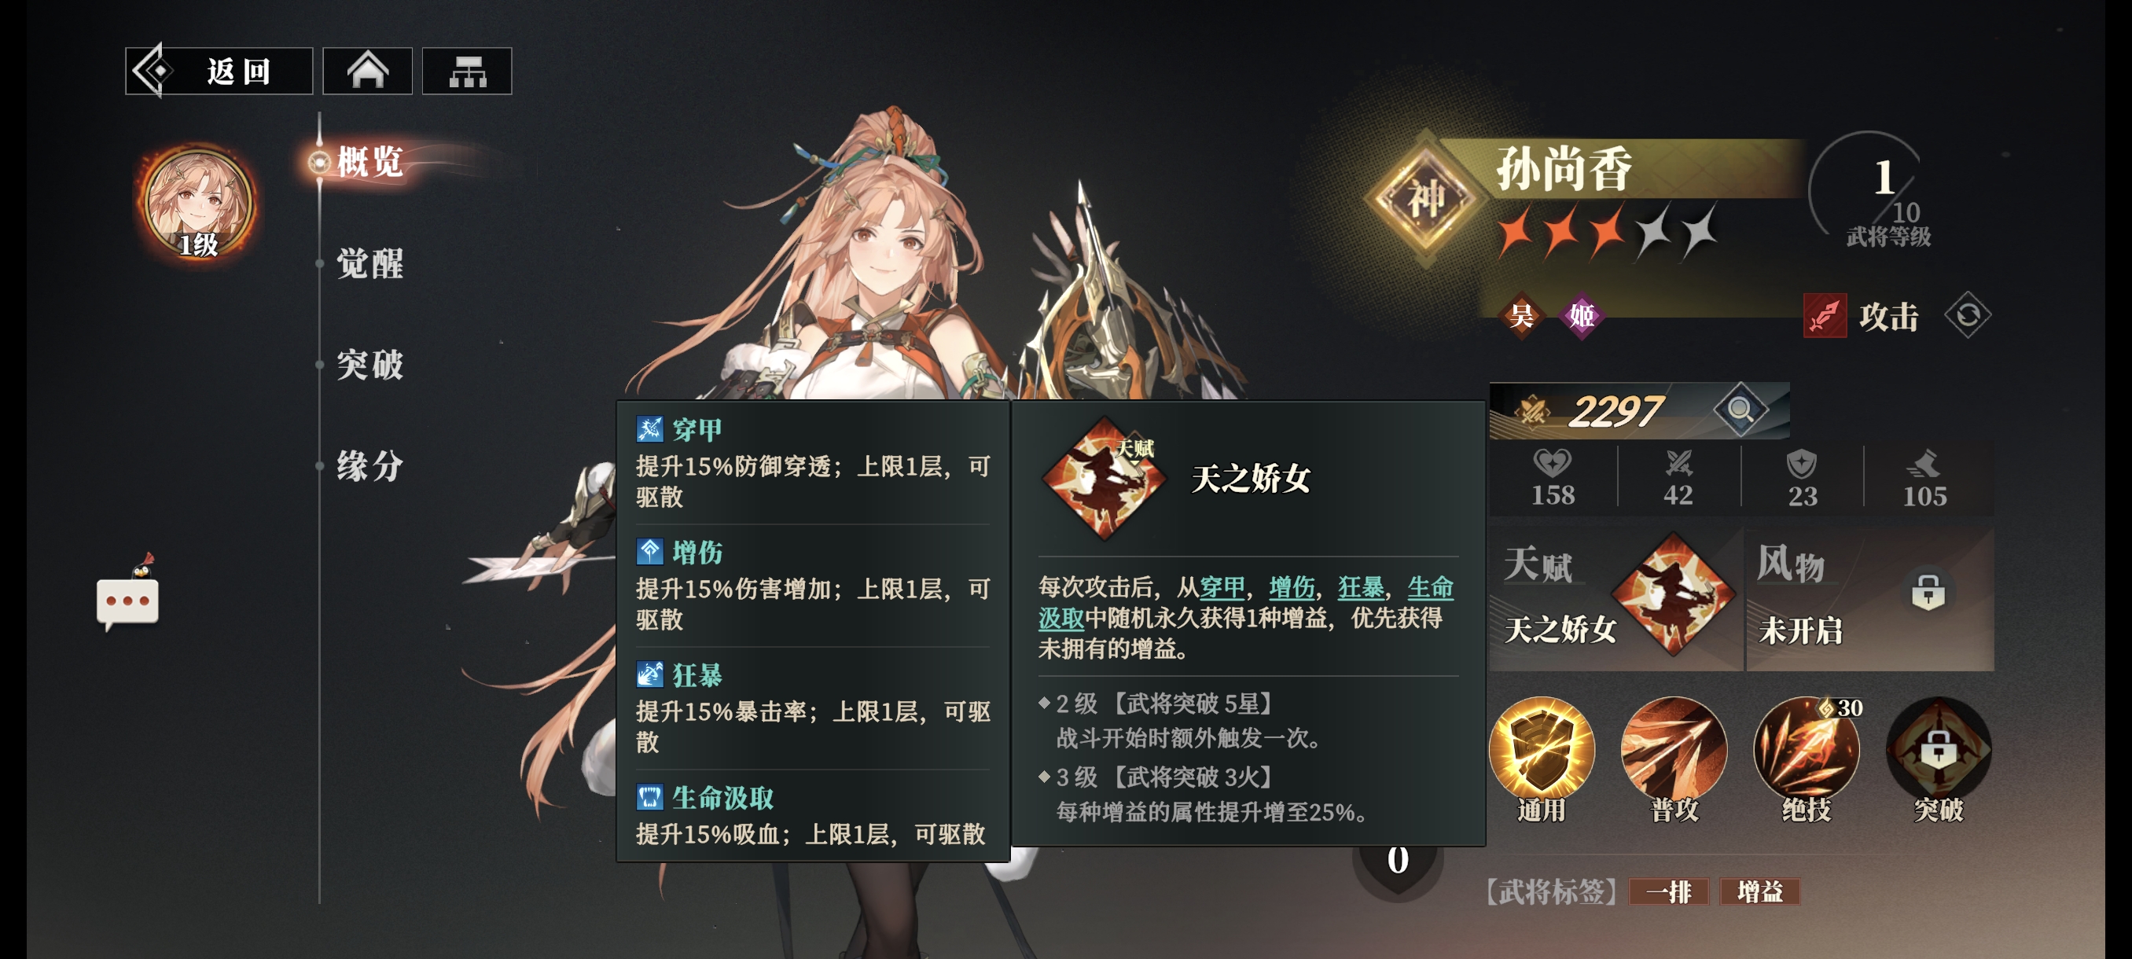Open the hierarchy menu icon
This screenshot has height=959, width=2132.
(x=467, y=72)
